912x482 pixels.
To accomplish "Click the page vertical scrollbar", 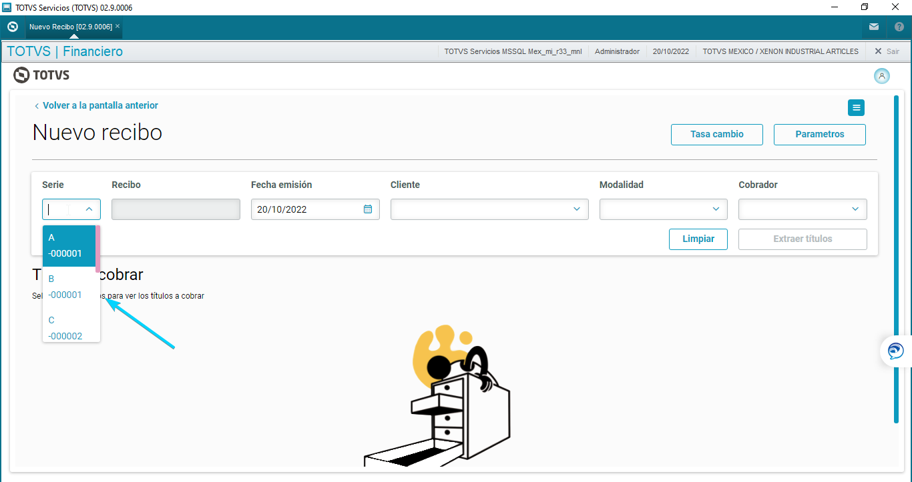I will pos(896,259).
